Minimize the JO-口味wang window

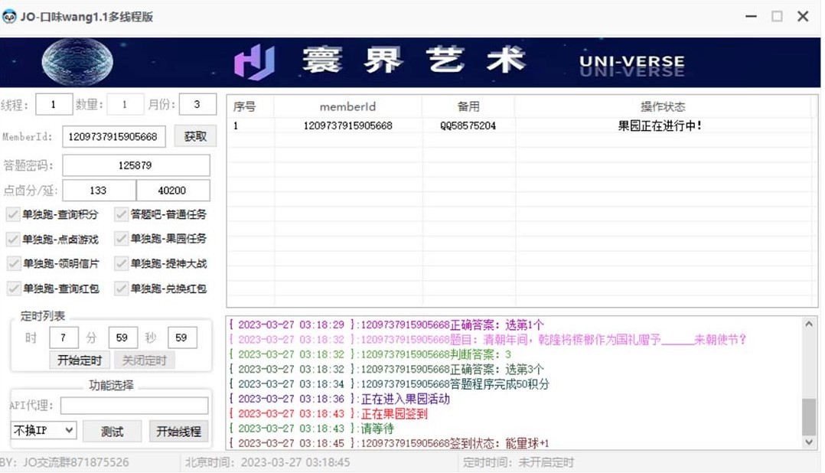(x=751, y=16)
